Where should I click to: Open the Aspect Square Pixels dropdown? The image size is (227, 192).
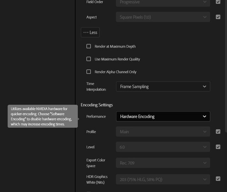click(x=163, y=17)
